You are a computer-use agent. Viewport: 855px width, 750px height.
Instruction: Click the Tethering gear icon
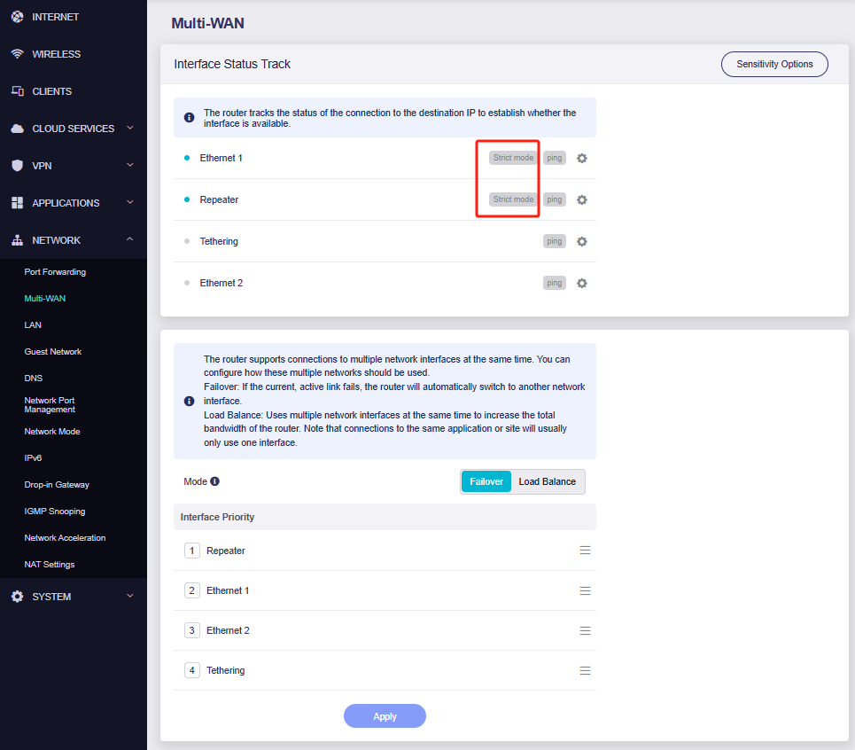(582, 241)
